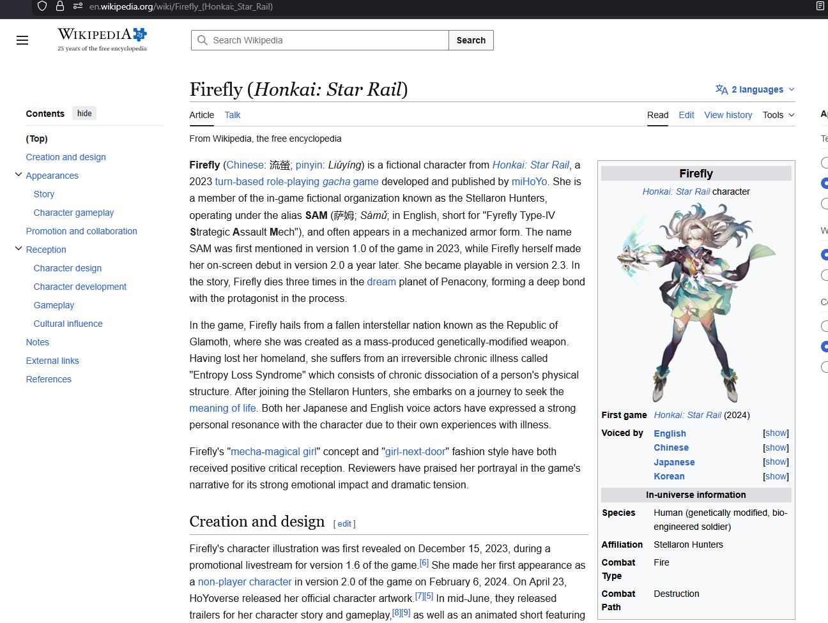
Task: Open citation reference [8]
Action: [397, 613]
